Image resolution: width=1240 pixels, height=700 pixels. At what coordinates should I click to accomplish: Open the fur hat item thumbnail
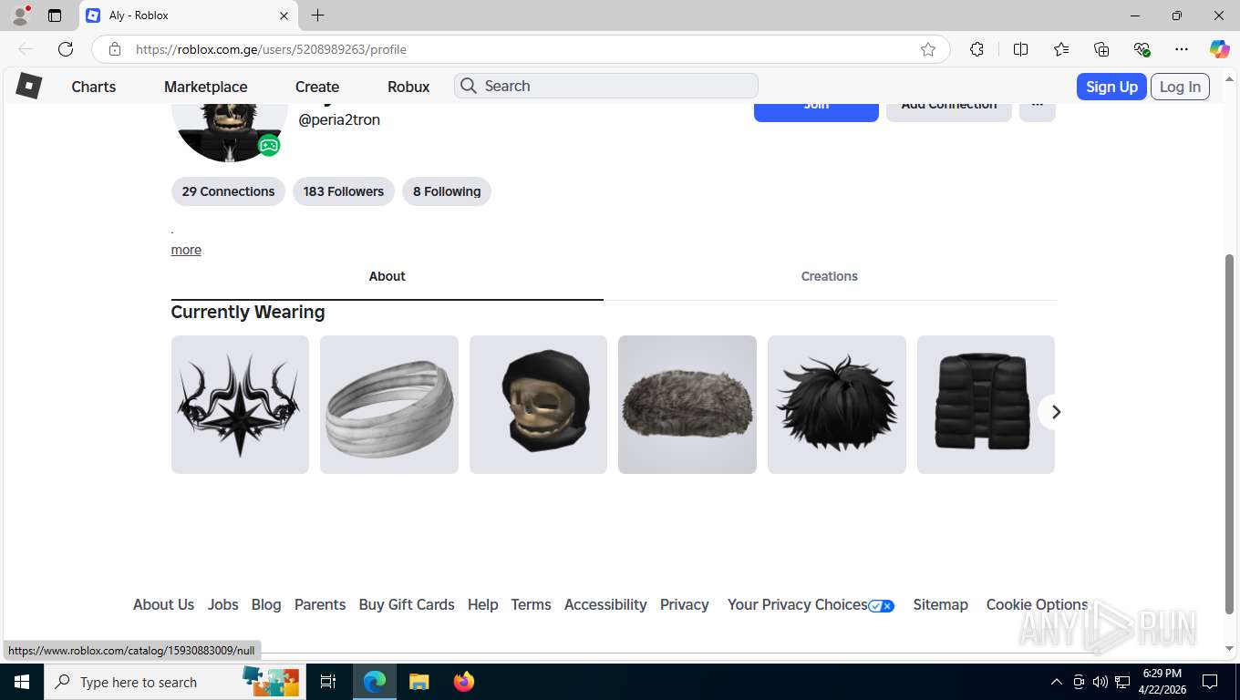(x=687, y=405)
